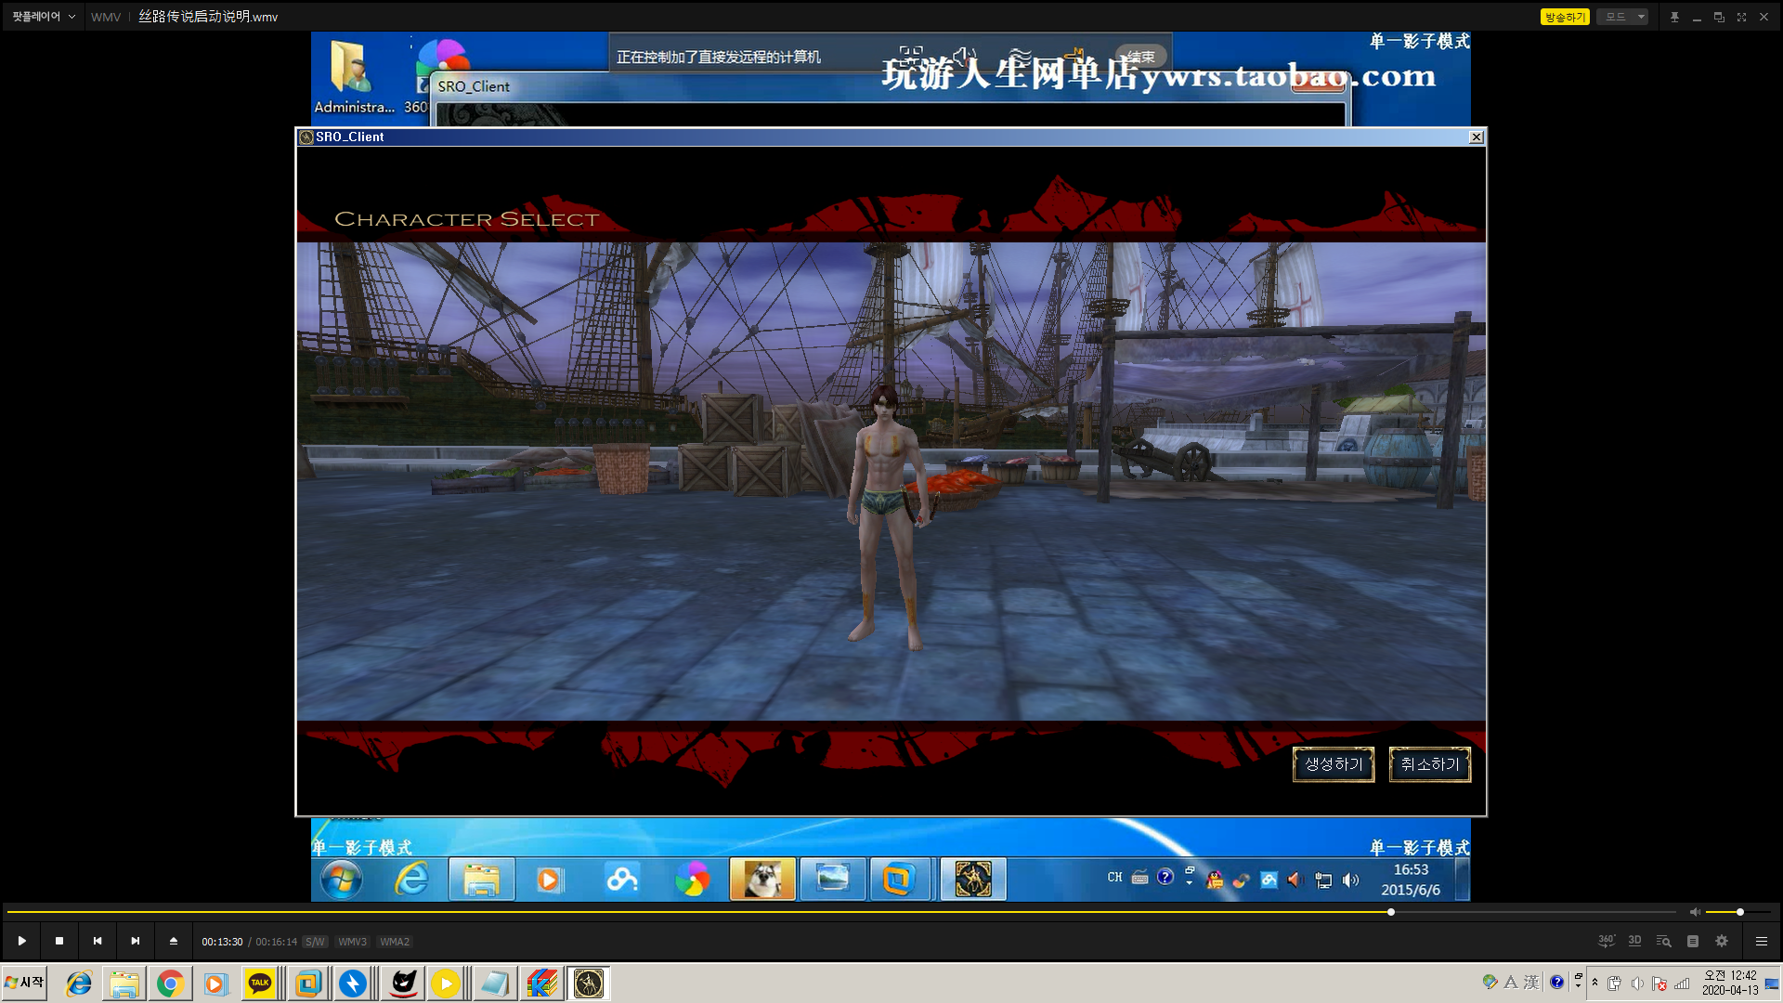Adjust the player volume slider
This screenshot has height=1003, width=1783.
1739,912
